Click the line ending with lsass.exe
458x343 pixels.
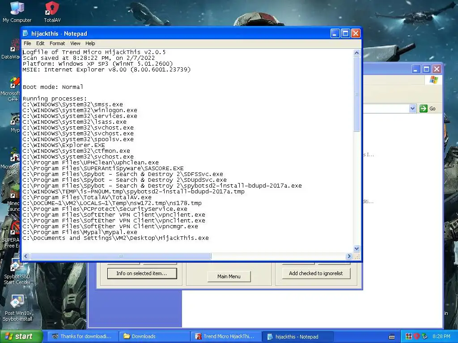tap(75, 122)
